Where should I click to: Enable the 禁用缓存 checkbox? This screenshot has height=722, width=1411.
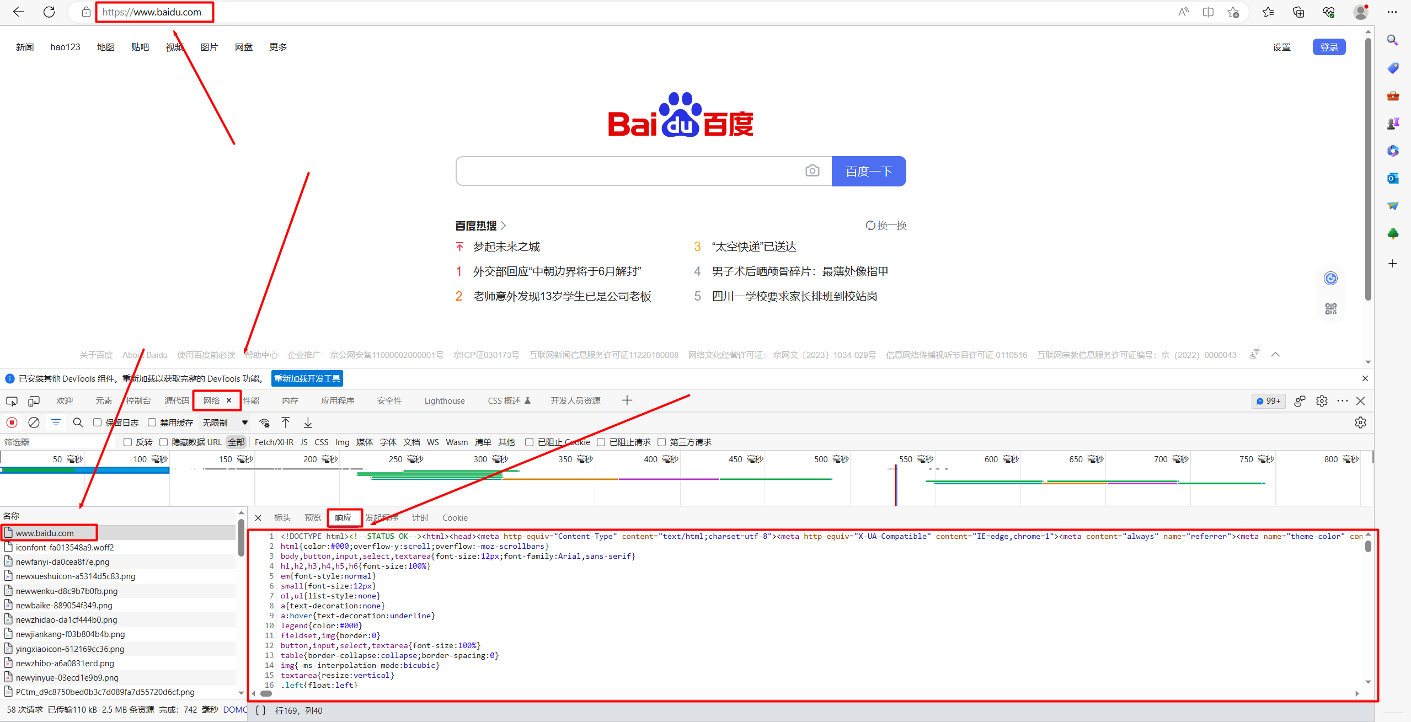pos(152,422)
